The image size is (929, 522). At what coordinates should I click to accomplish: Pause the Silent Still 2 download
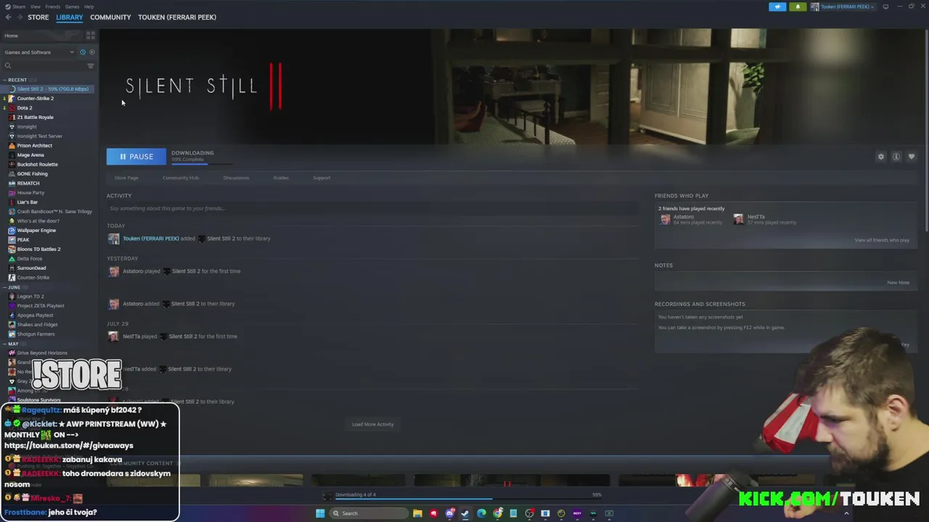136,157
